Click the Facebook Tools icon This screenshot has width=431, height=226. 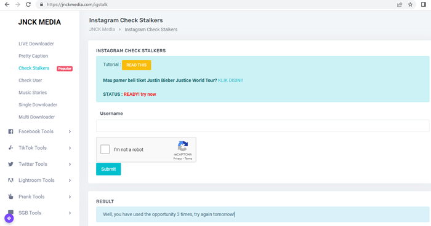point(10,131)
